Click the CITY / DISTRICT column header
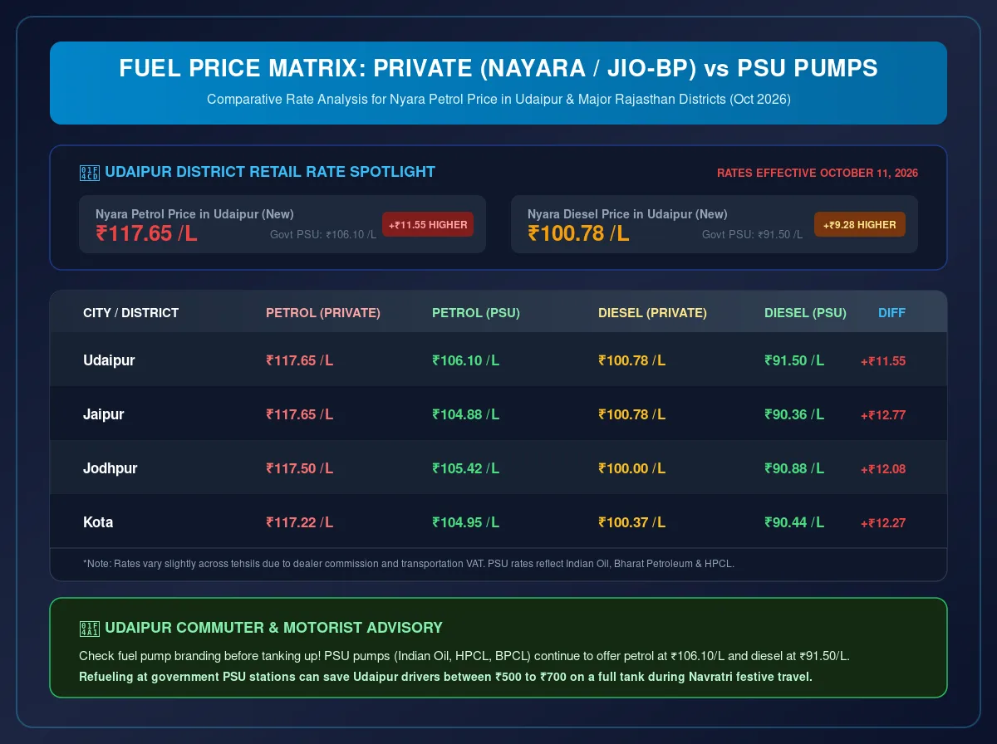This screenshot has height=744, width=997. [x=130, y=313]
